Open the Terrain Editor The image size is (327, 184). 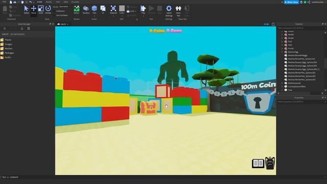[x=77, y=10]
